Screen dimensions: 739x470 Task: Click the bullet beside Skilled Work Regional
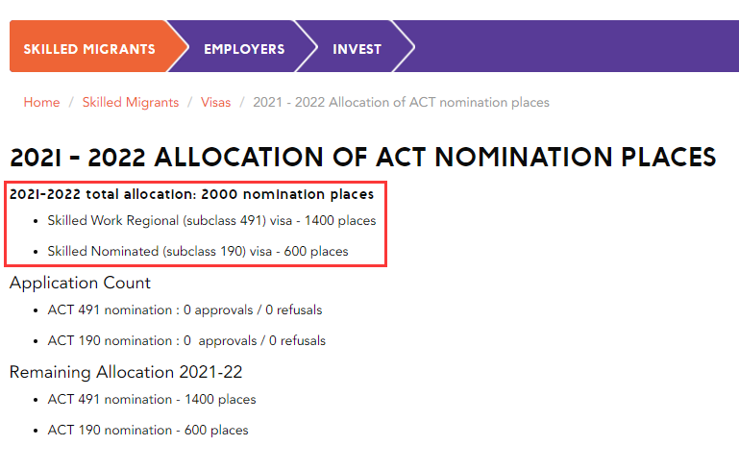point(36,221)
